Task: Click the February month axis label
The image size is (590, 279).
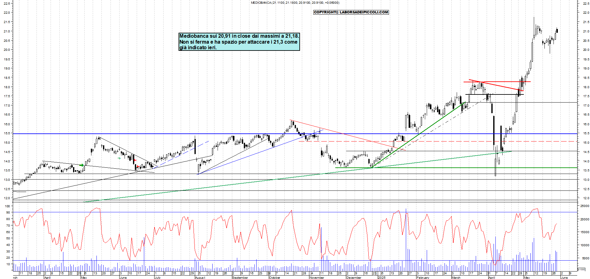Action: tap(423, 277)
